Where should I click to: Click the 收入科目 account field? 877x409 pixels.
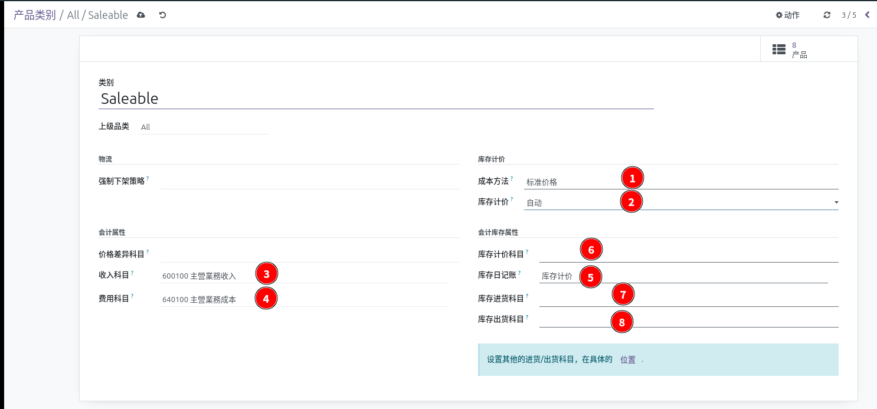(304, 276)
